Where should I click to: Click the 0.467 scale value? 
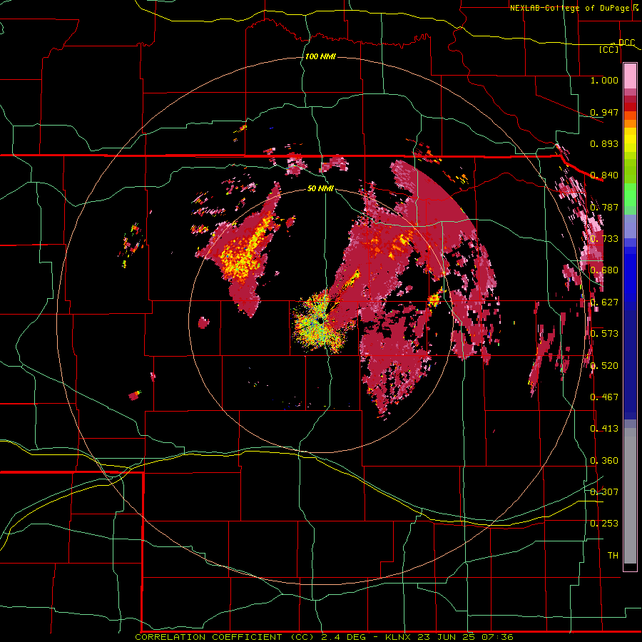pyautogui.click(x=604, y=397)
